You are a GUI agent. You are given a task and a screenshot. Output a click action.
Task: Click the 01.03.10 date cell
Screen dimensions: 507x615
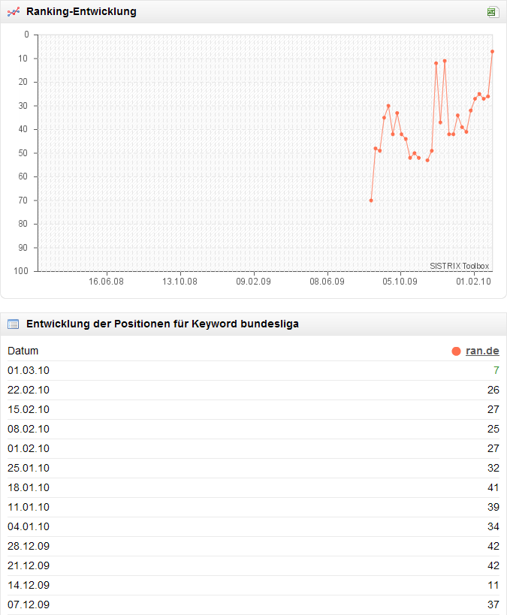pos(29,370)
